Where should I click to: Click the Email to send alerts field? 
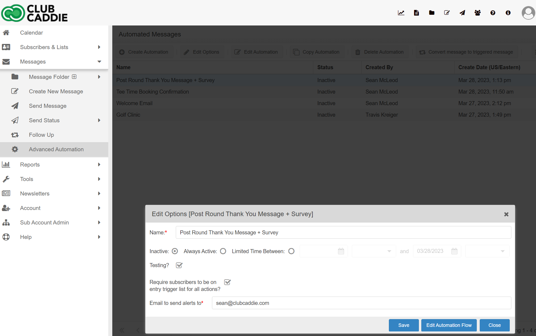tap(361, 303)
